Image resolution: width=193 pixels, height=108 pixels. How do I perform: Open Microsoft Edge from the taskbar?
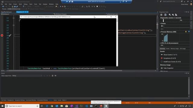[x=47, y=106]
